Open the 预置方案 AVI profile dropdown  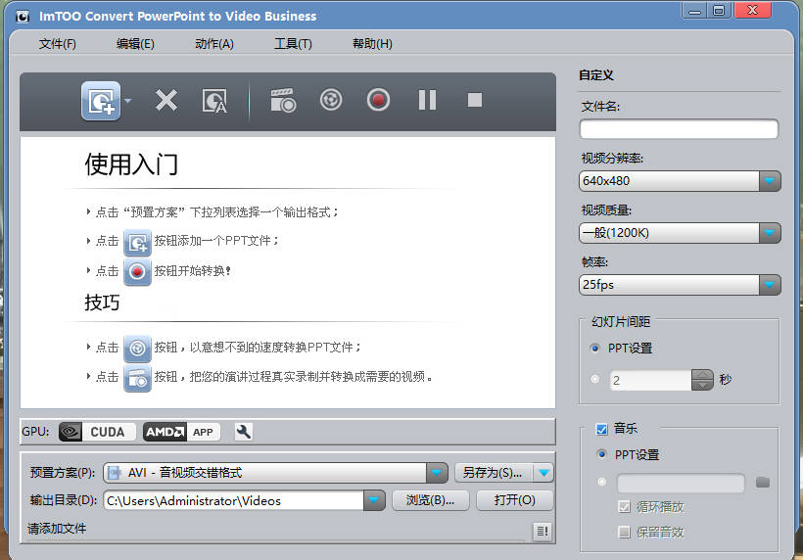coord(437,473)
